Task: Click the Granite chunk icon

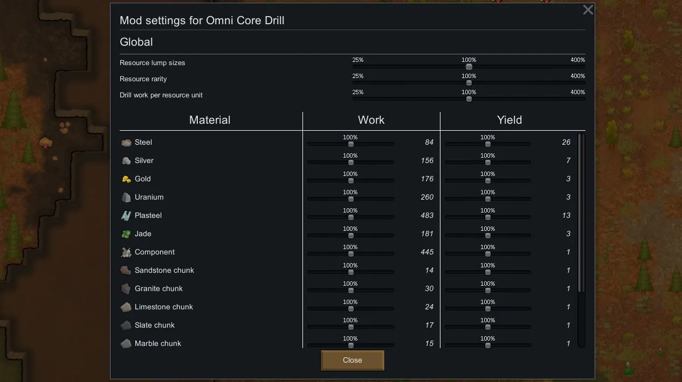Action: (x=126, y=289)
